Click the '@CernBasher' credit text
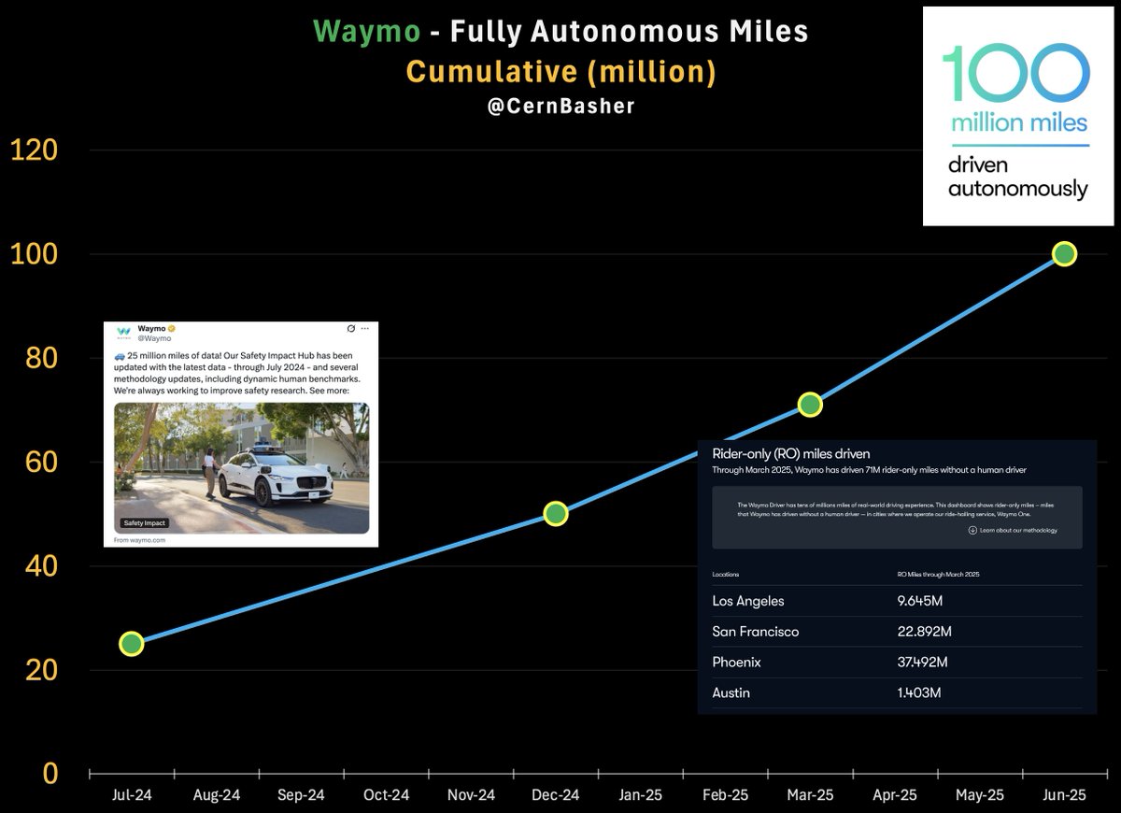Screen dimensions: 1121x813 pos(561,107)
